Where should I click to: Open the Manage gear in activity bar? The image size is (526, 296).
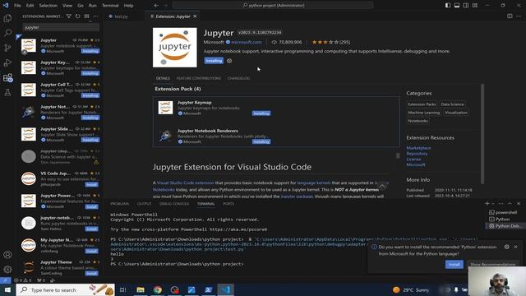[x=7, y=269]
